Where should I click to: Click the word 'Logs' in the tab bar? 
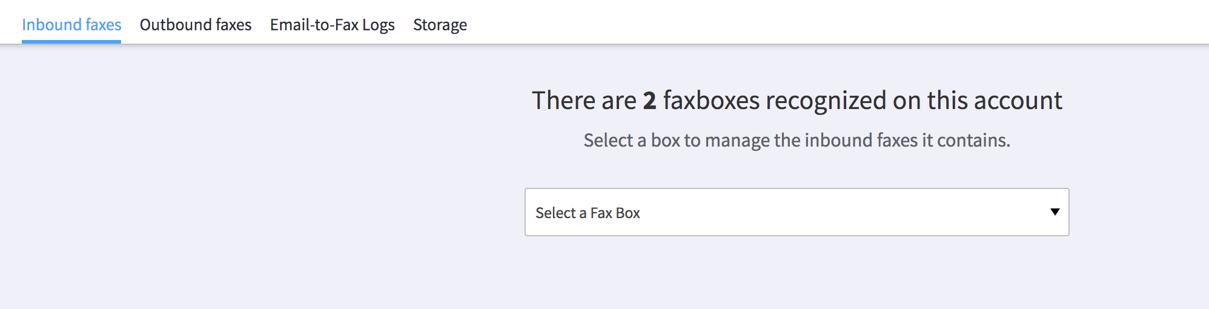click(x=379, y=25)
